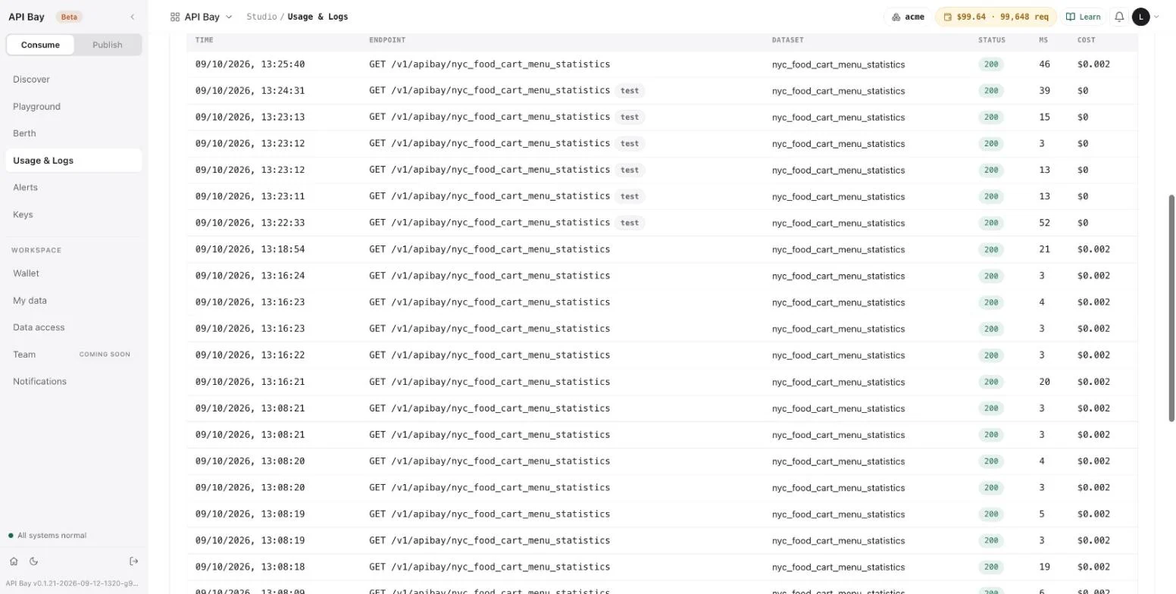The width and height of the screenshot is (1176, 594).
Task: Click the 200 status badge for 13:18:54
Action: coord(991,250)
